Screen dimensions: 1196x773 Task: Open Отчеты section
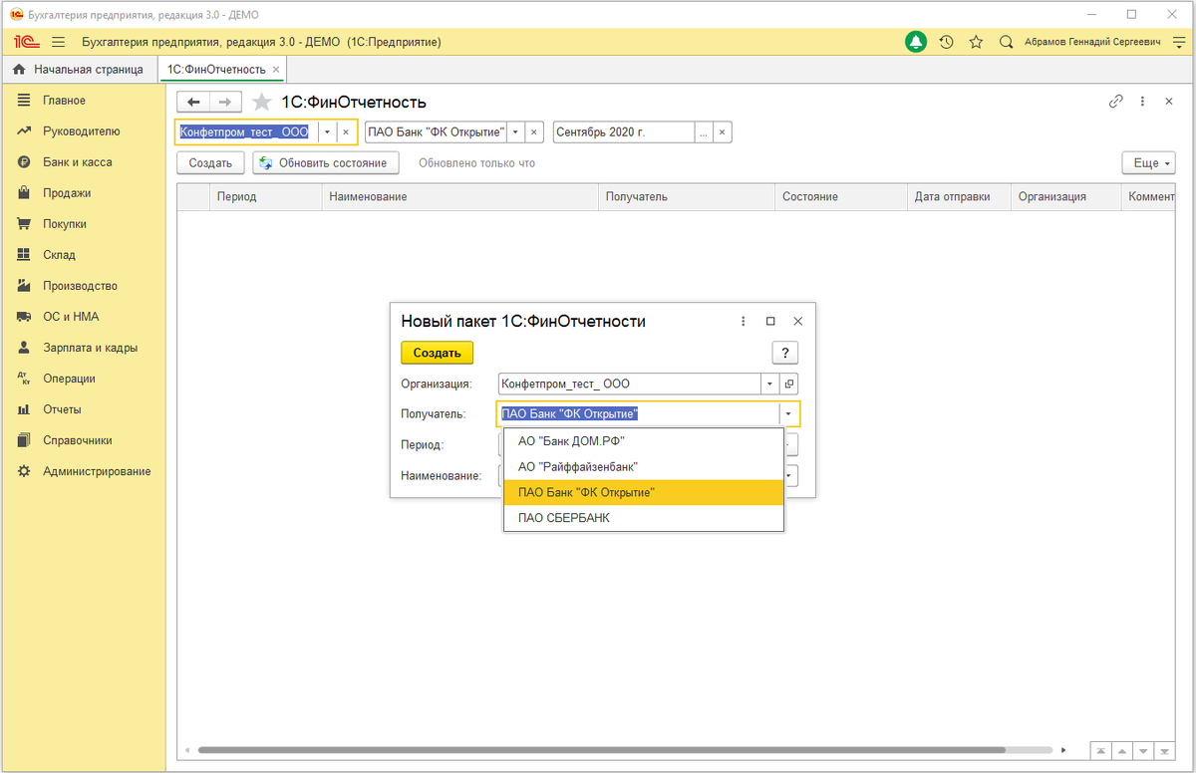(x=83, y=409)
